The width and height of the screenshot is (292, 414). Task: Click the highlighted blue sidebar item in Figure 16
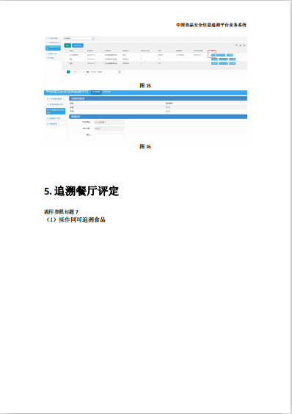(x=56, y=111)
